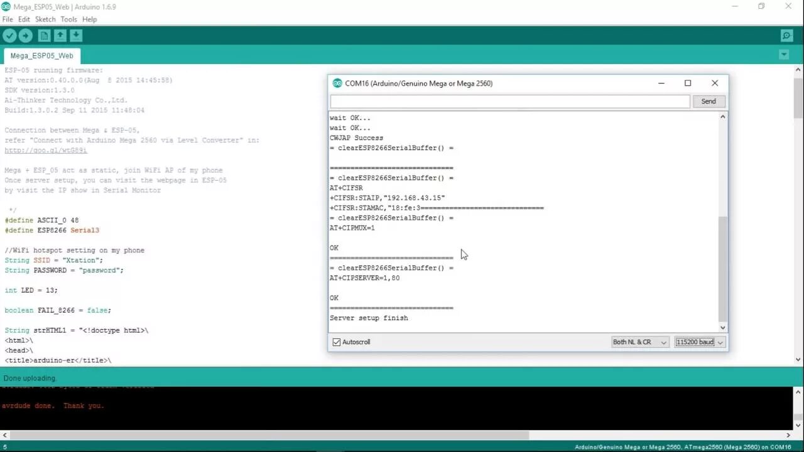Click the 'String PASSWORD' code line
Image resolution: width=804 pixels, height=452 pixels.
pyautogui.click(x=64, y=271)
